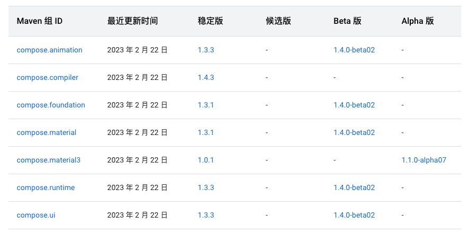Open the compose.compiler group link
The width and height of the screenshot is (467, 234).
pos(47,78)
